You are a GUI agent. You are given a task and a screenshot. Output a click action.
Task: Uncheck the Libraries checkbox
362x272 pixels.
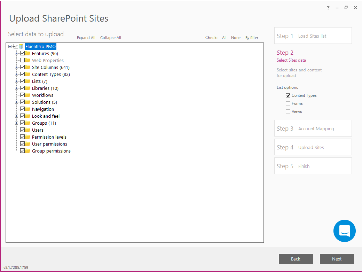(22, 88)
